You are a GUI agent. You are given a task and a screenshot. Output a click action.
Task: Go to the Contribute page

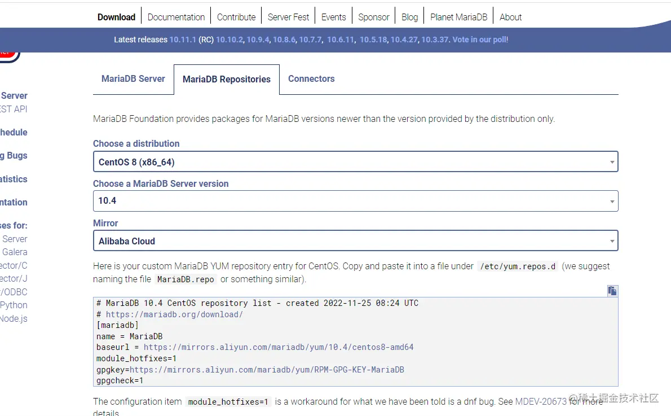point(236,17)
